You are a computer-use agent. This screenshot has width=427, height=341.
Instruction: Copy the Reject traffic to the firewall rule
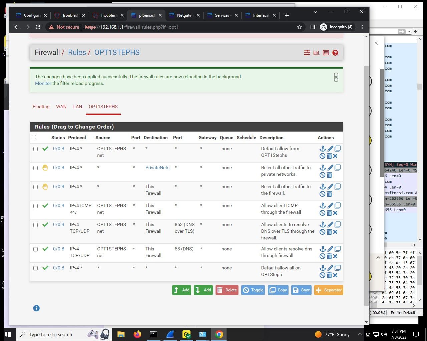pyautogui.click(x=338, y=187)
